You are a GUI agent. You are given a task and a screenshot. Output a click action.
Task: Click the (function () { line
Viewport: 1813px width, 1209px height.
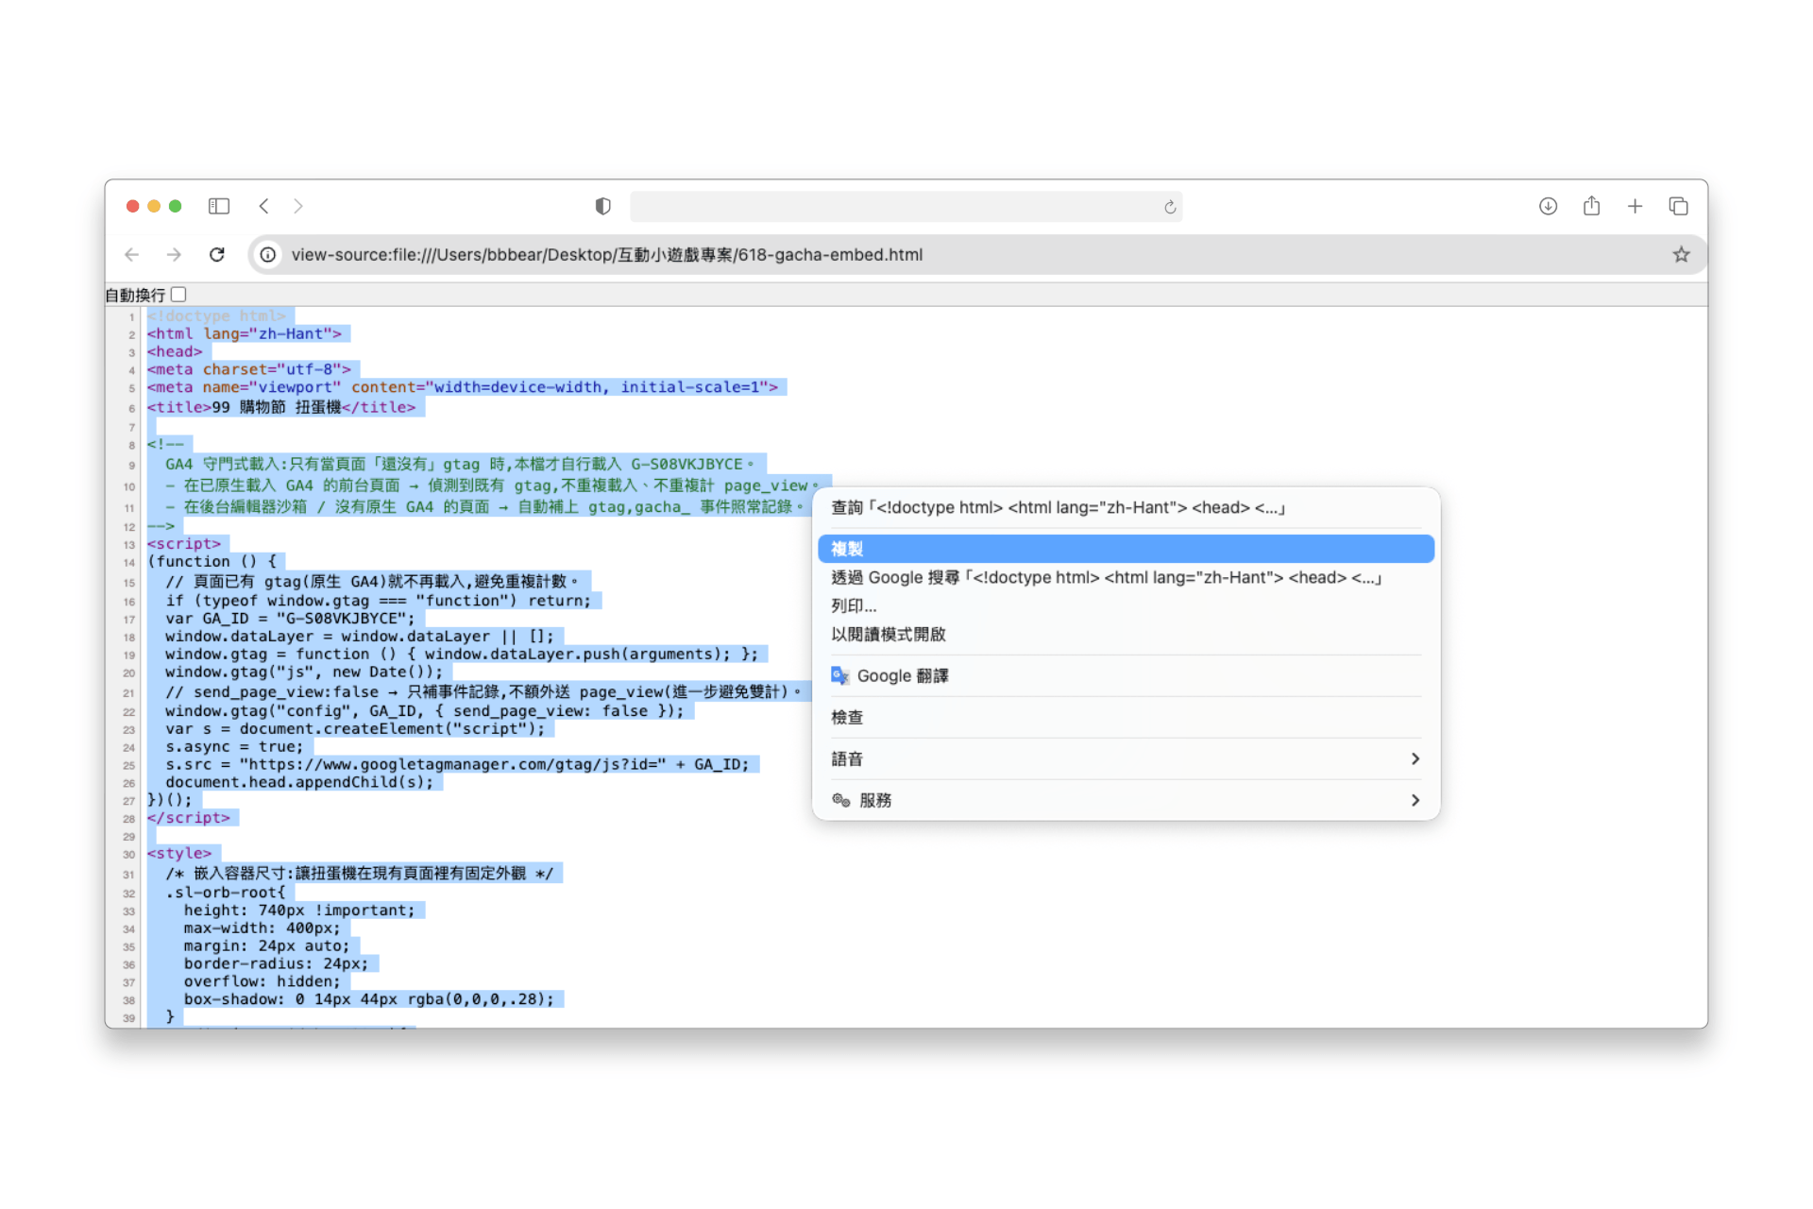coord(212,561)
